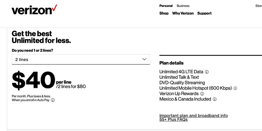The image size is (262, 131).
Task: Open the Support menu
Action: click(204, 13)
